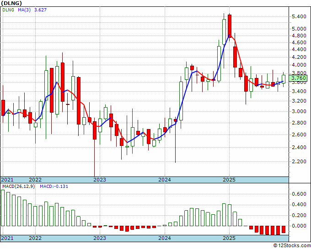Click the 4.800 price axis label
This screenshot has height=249, width=311.
click(299, 36)
